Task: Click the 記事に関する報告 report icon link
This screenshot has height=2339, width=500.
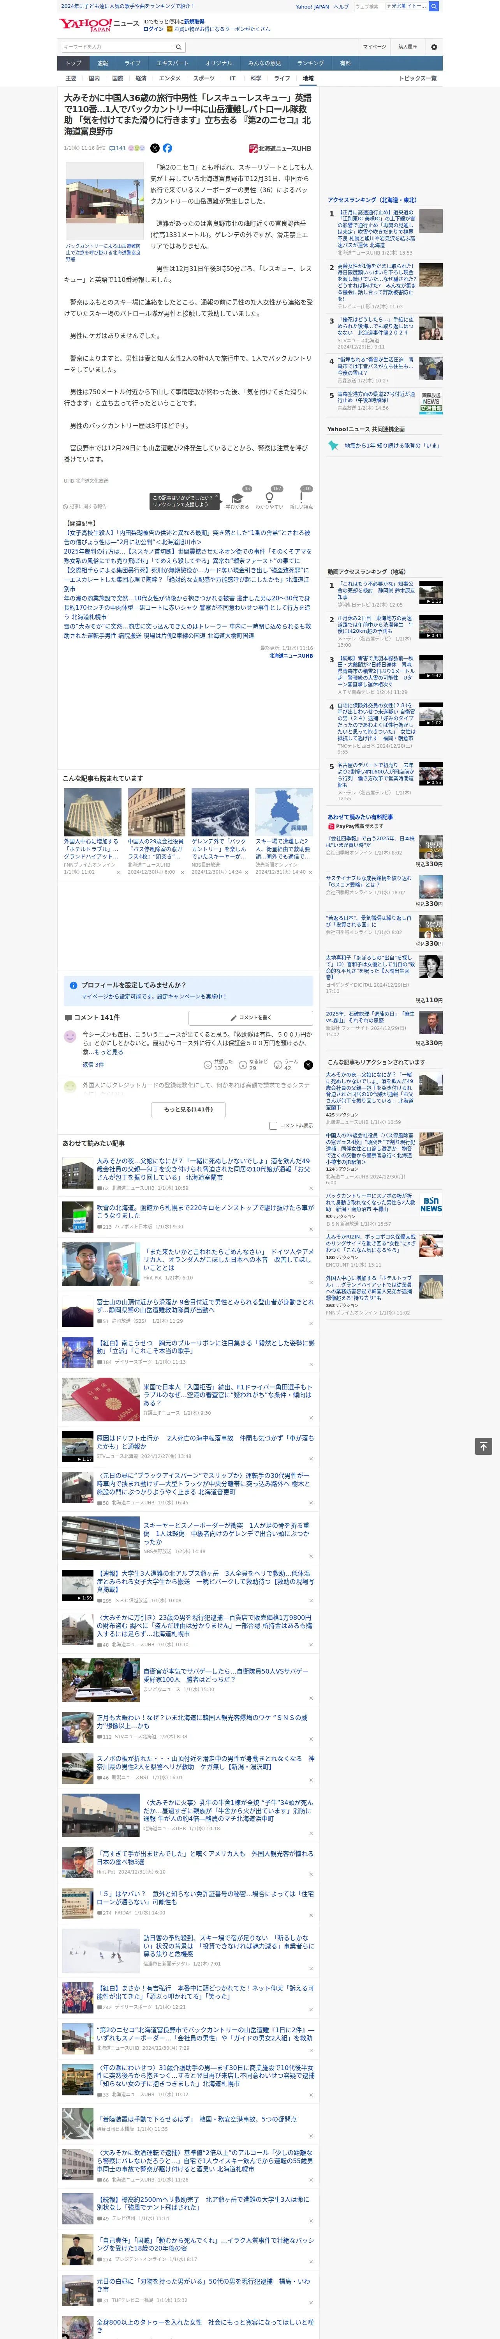Action: [85, 507]
